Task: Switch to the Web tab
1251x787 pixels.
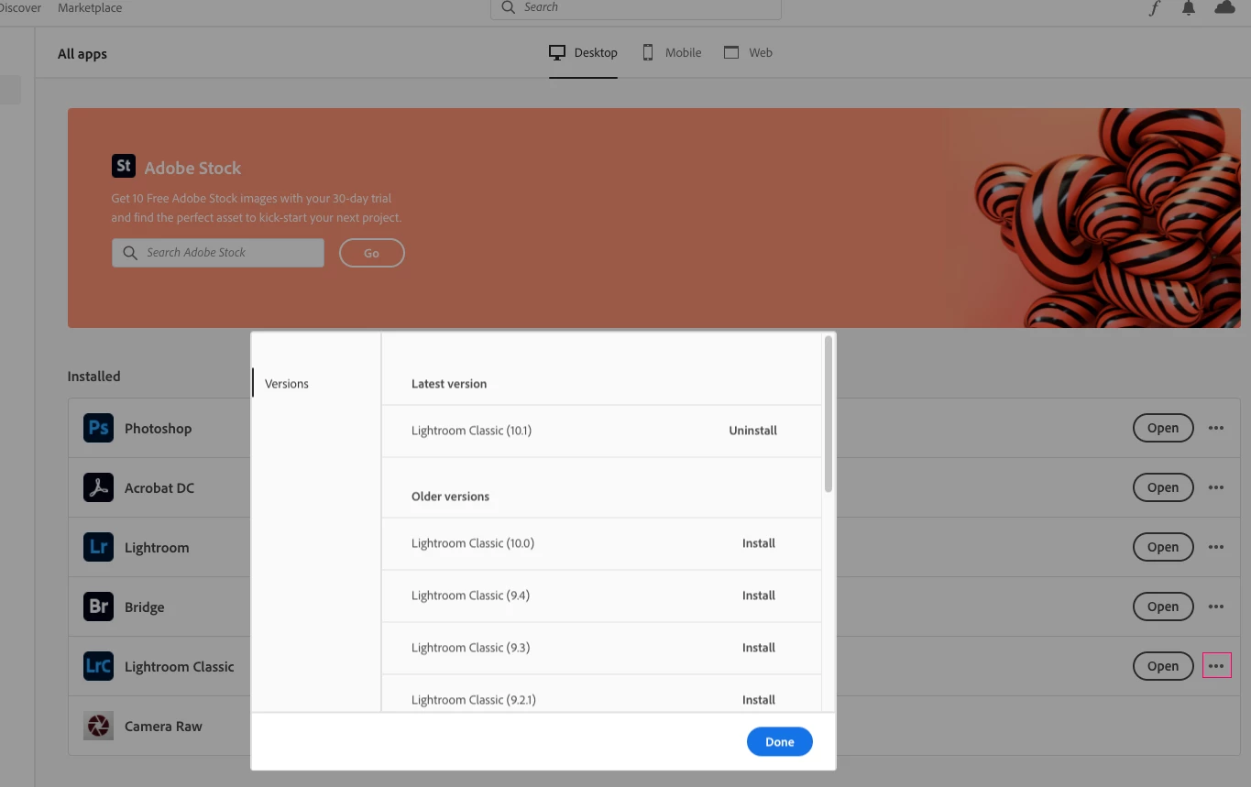Action: pyautogui.click(x=748, y=53)
